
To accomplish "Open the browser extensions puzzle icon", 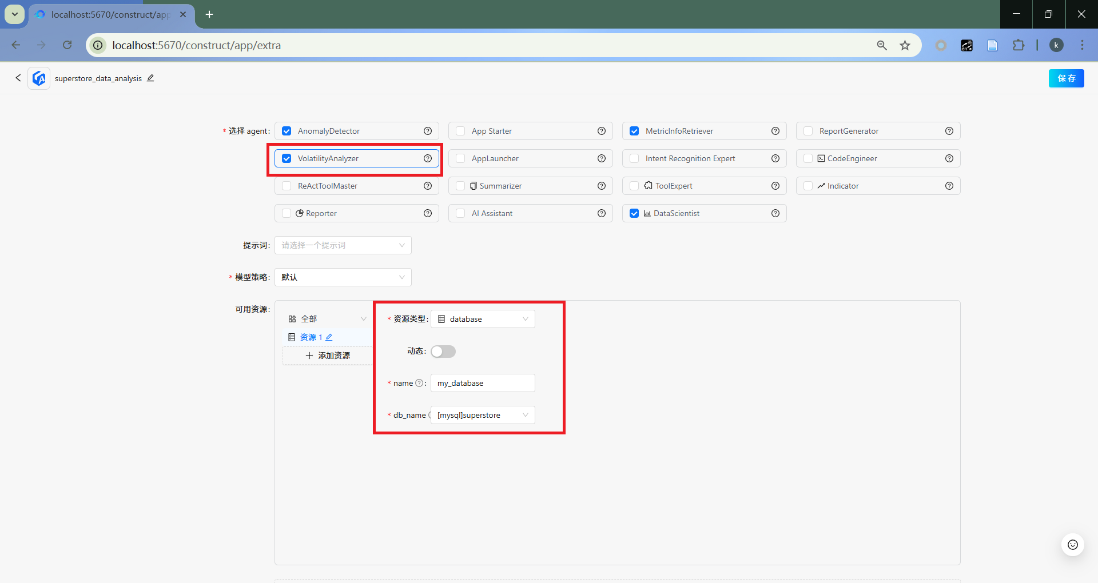I will tap(1018, 45).
